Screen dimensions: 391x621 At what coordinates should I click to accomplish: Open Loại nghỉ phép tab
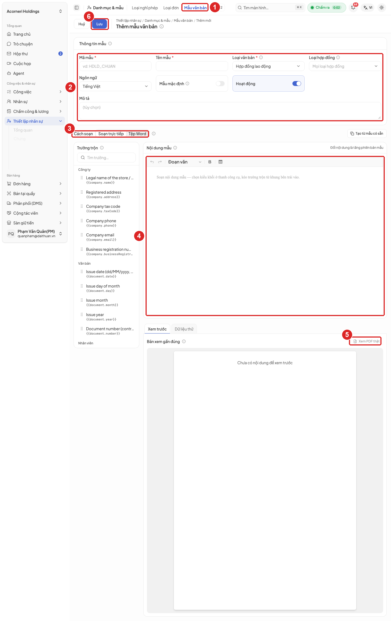[145, 8]
